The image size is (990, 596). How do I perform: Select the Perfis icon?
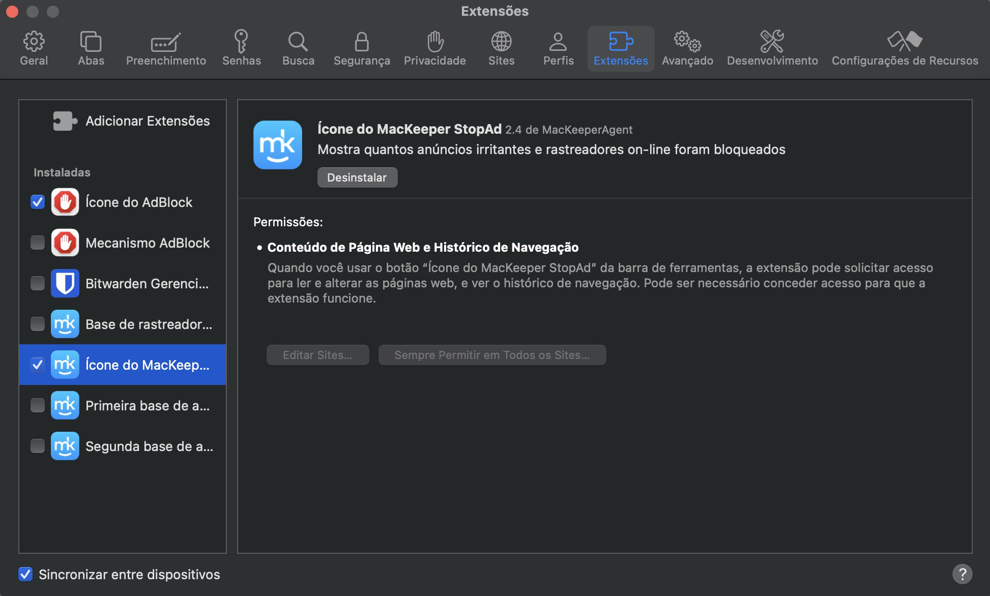(558, 47)
